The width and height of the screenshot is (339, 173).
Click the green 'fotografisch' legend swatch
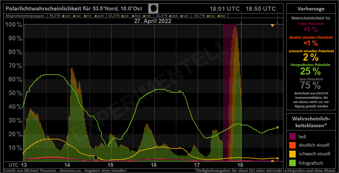point(292,163)
